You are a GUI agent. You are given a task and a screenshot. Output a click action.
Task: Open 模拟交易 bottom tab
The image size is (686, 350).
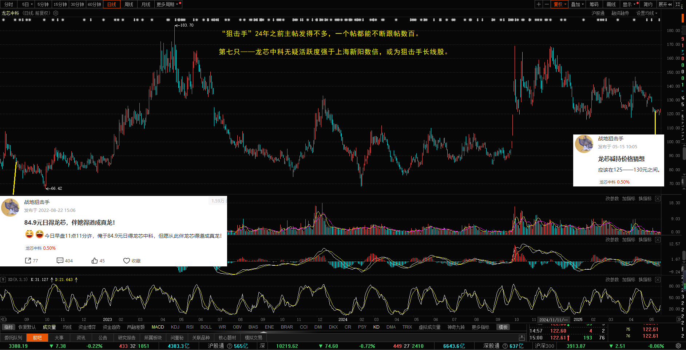[253, 338]
